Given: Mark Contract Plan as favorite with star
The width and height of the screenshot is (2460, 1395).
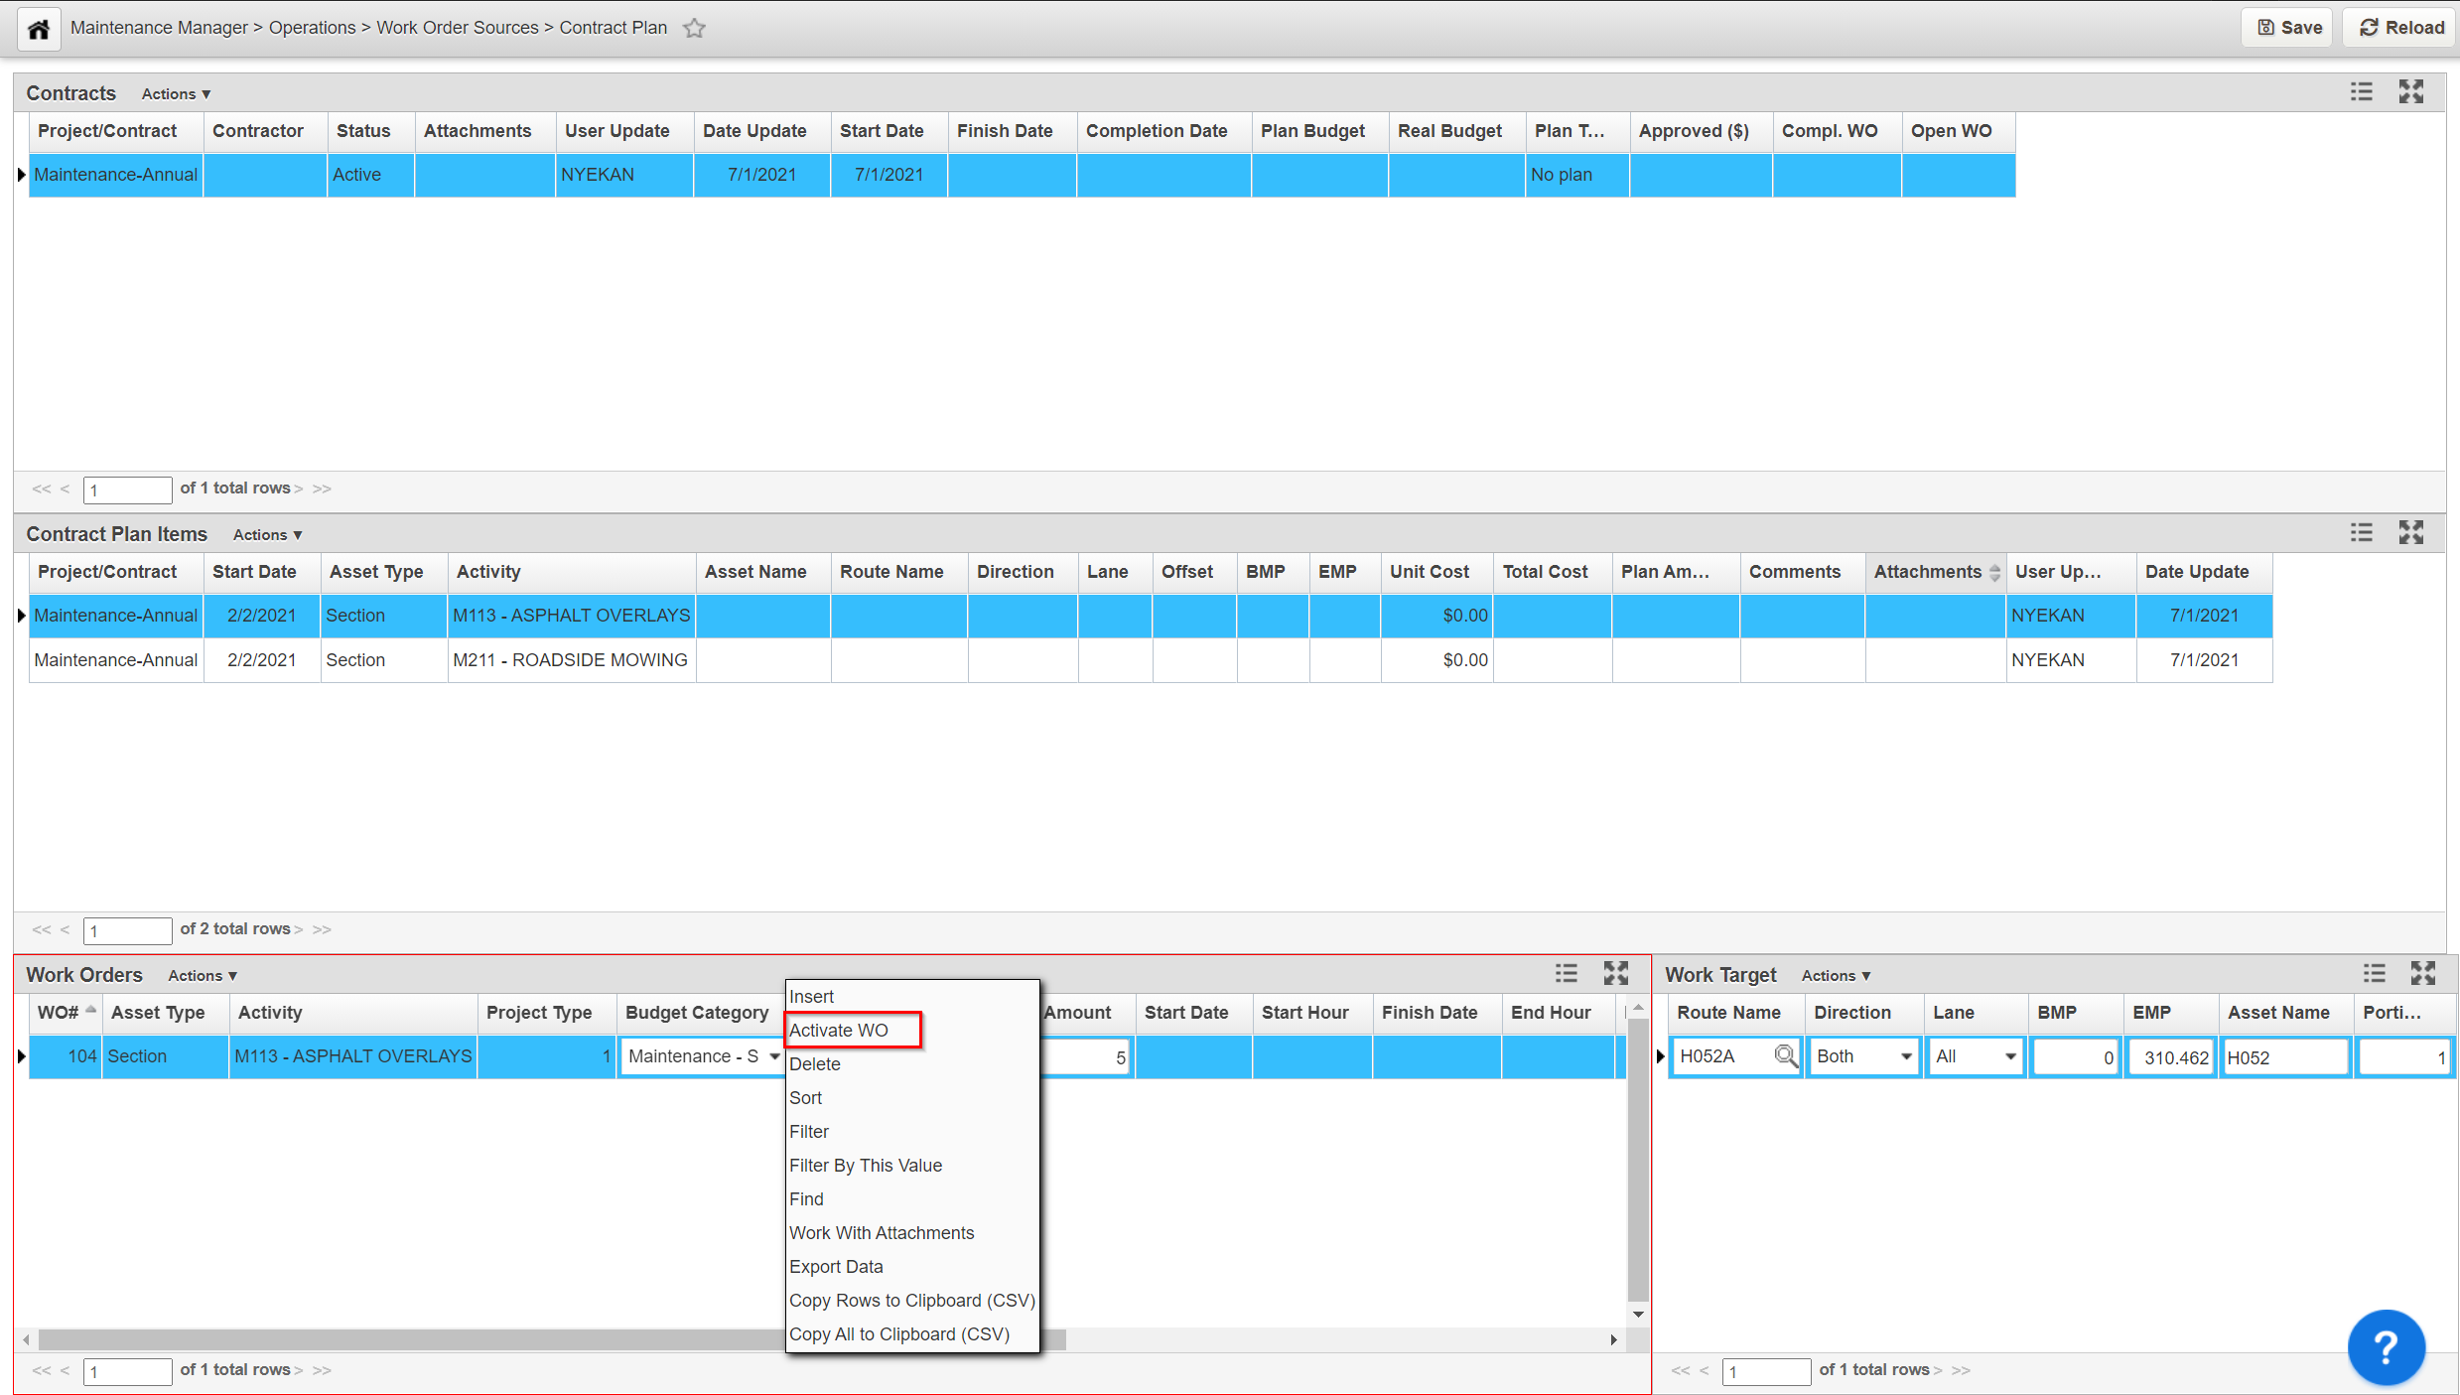Looking at the screenshot, I should (x=694, y=28).
